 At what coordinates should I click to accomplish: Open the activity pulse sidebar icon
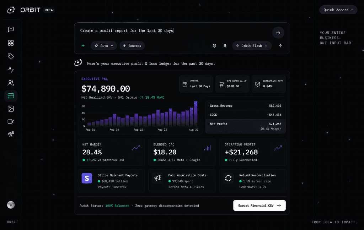[11, 70]
